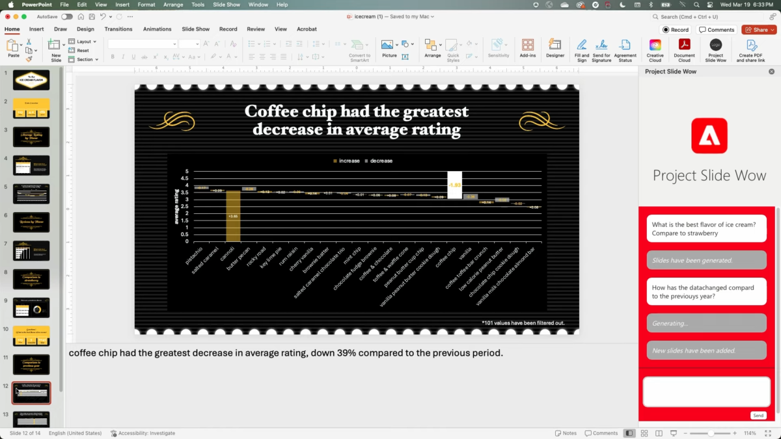Viewport: 781px width, 439px height.
Task: Open the Designer pane from the ribbon
Action: 555,47
